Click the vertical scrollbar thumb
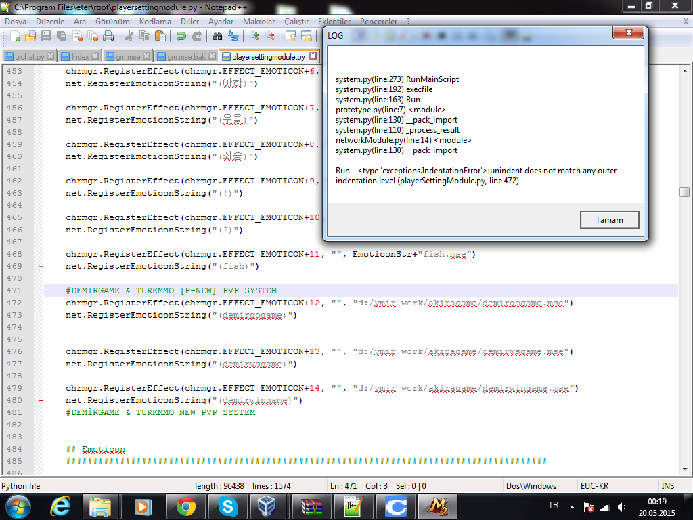This screenshot has width=693, height=520. tap(684, 192)
